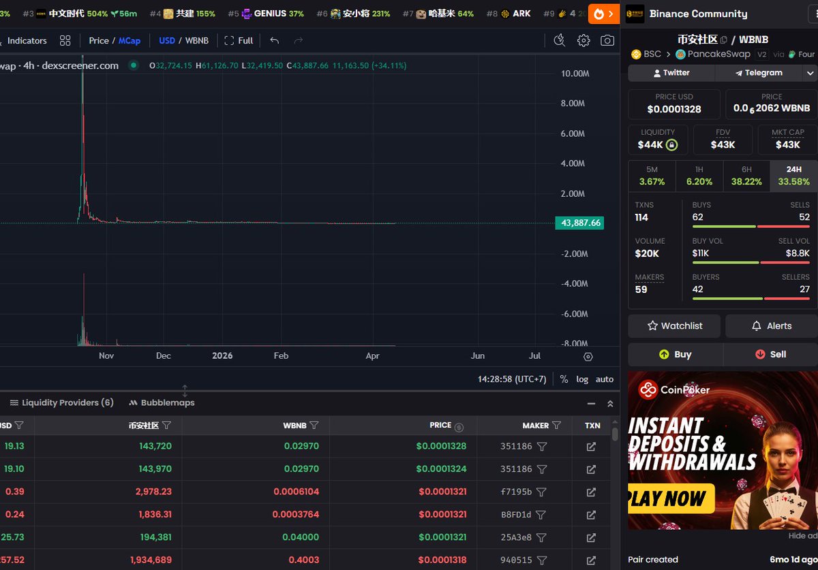Select the 24H timeframe stats tab
818x570 pixels.
click(x=793, y=176)
